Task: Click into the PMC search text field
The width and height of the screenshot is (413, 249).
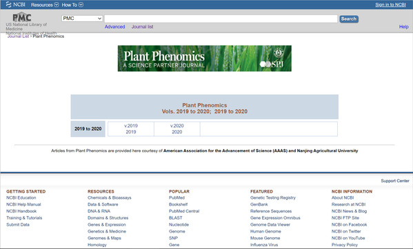Action: pos(221,19)
